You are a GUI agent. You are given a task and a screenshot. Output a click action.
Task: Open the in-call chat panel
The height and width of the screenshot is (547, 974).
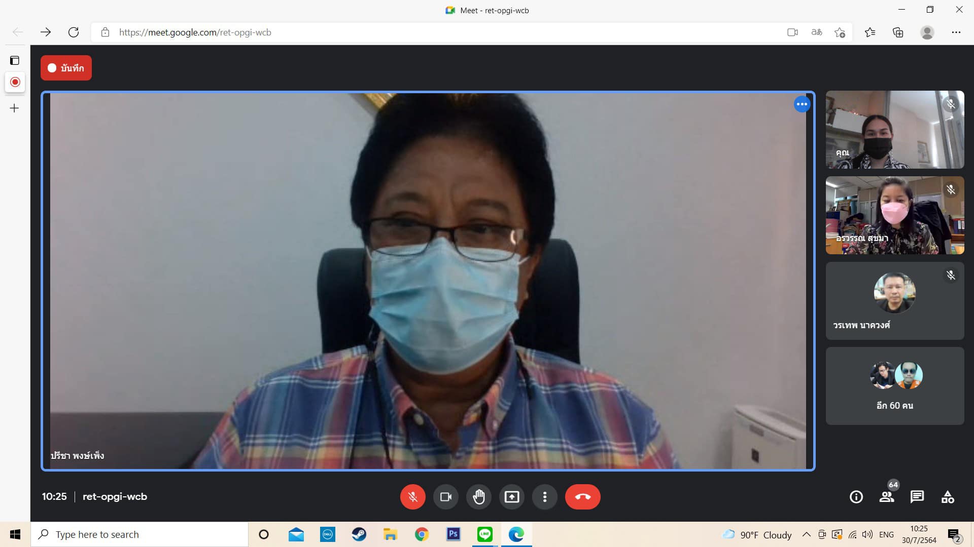917,497
